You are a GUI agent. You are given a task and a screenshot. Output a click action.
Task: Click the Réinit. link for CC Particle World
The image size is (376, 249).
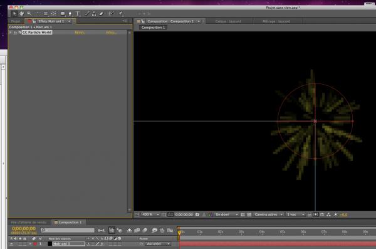[80, 33]
